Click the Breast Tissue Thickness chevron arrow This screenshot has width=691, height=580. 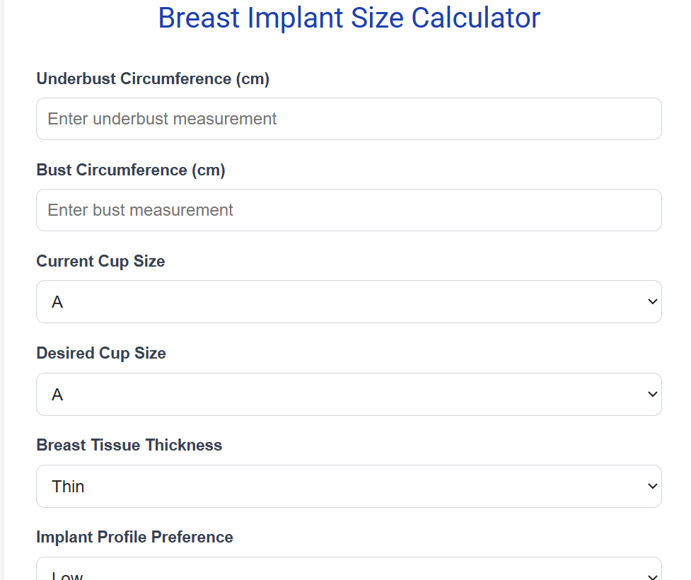point(652,487)
